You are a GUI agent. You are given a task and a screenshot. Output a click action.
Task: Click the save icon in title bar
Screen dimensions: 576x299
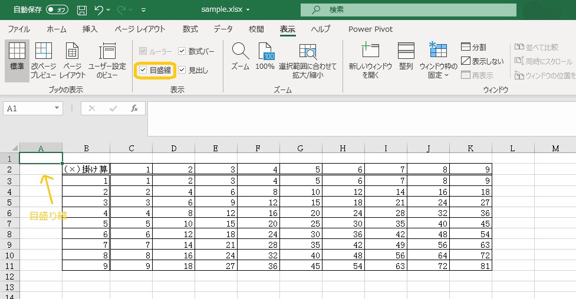[82, 10]
